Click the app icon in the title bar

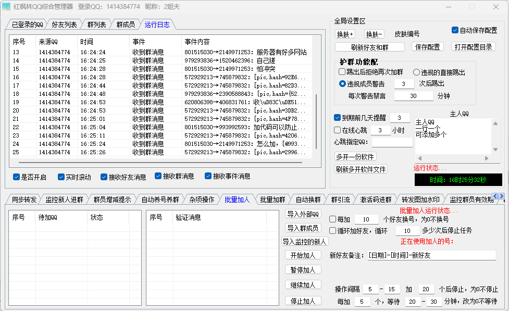coord(7,7)
